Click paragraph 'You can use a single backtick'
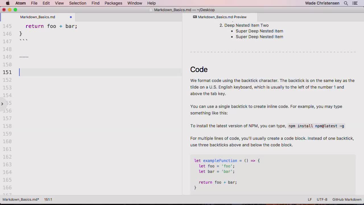Screen dimensions: 364x205 (x=266, y=110)
